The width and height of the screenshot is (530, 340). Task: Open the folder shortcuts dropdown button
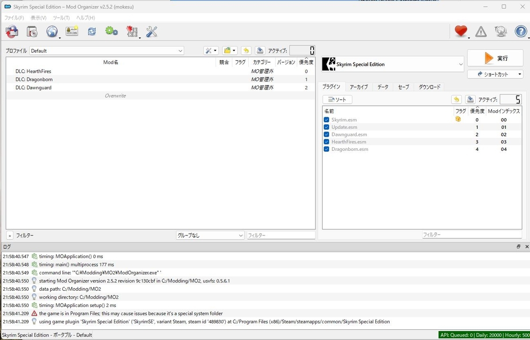229,51
